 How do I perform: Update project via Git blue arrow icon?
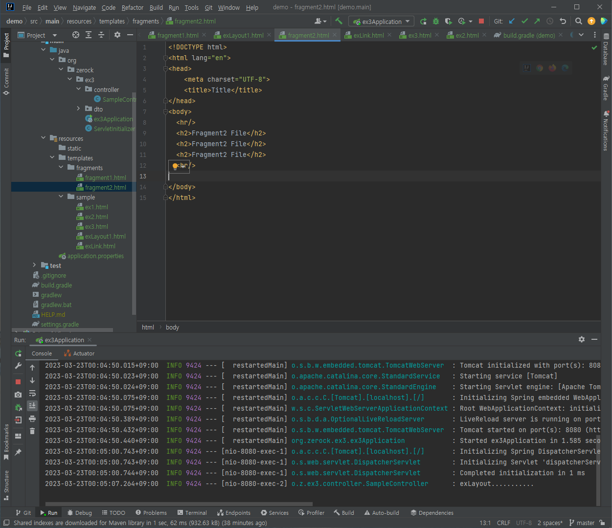pos(512,21)
